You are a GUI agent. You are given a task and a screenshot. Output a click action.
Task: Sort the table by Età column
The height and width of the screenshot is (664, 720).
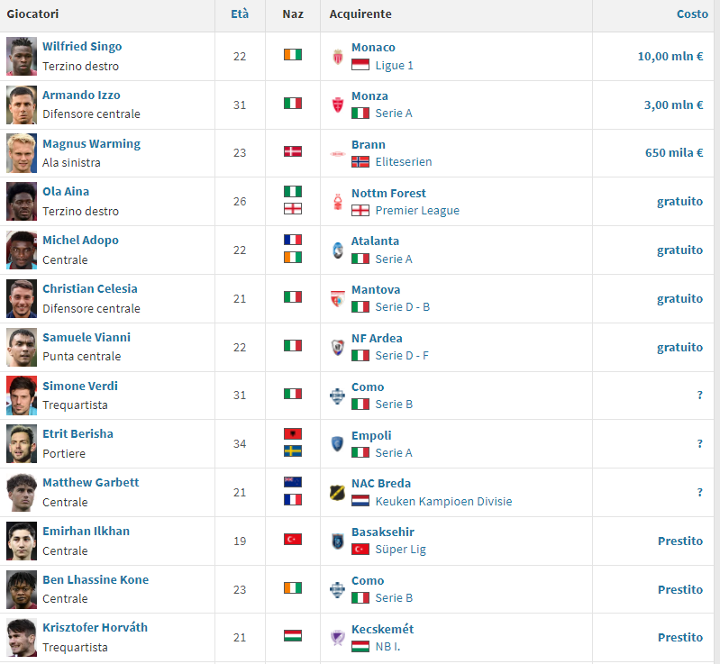(240, 14)
